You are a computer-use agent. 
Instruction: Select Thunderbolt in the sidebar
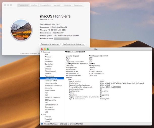click(50, 109)
